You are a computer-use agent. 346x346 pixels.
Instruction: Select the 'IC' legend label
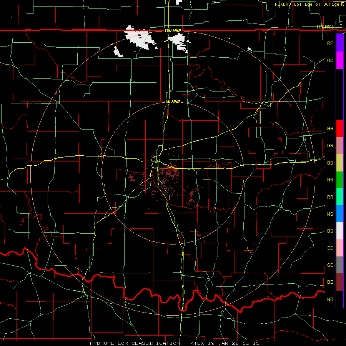click(x=330, y=248)
